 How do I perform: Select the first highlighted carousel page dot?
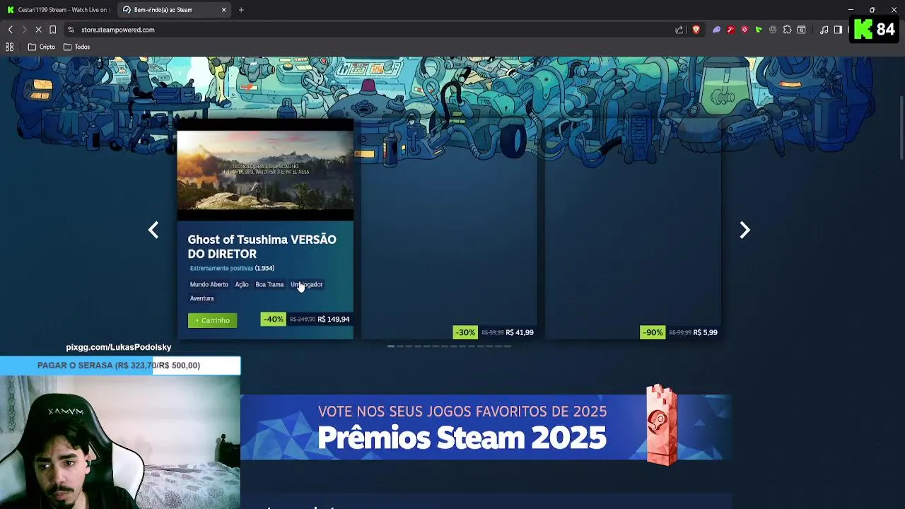tap(391, 346)
